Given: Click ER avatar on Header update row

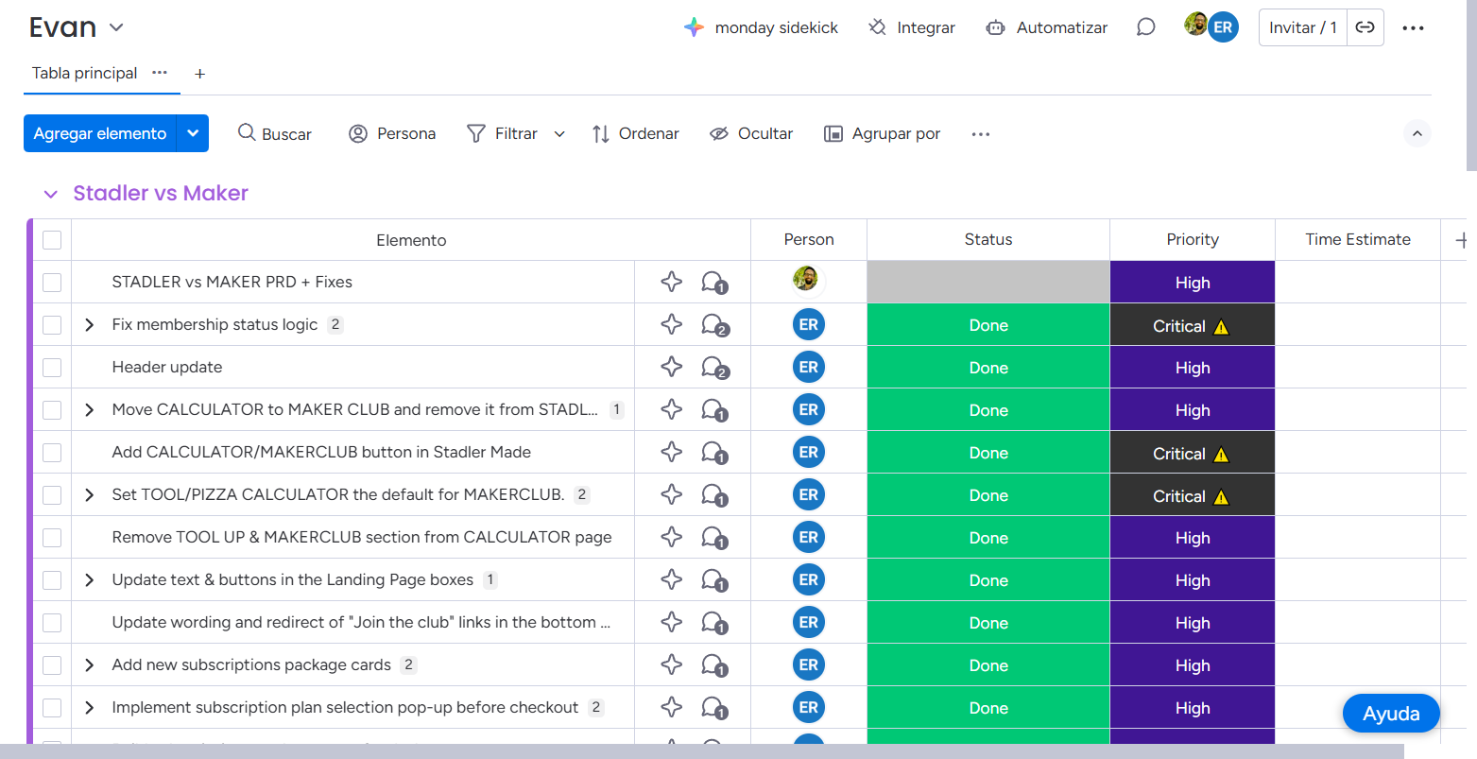Looking at the screenshot, I should click(809, 367).
